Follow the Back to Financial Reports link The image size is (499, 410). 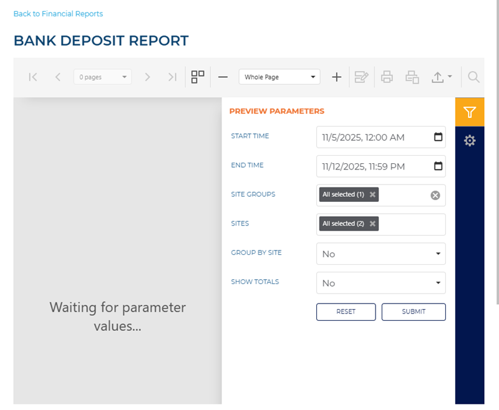[58, 14]
